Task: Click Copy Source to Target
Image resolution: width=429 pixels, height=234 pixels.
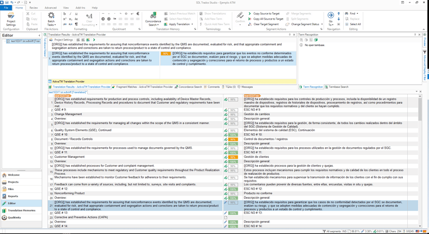Action: [264, 14]
